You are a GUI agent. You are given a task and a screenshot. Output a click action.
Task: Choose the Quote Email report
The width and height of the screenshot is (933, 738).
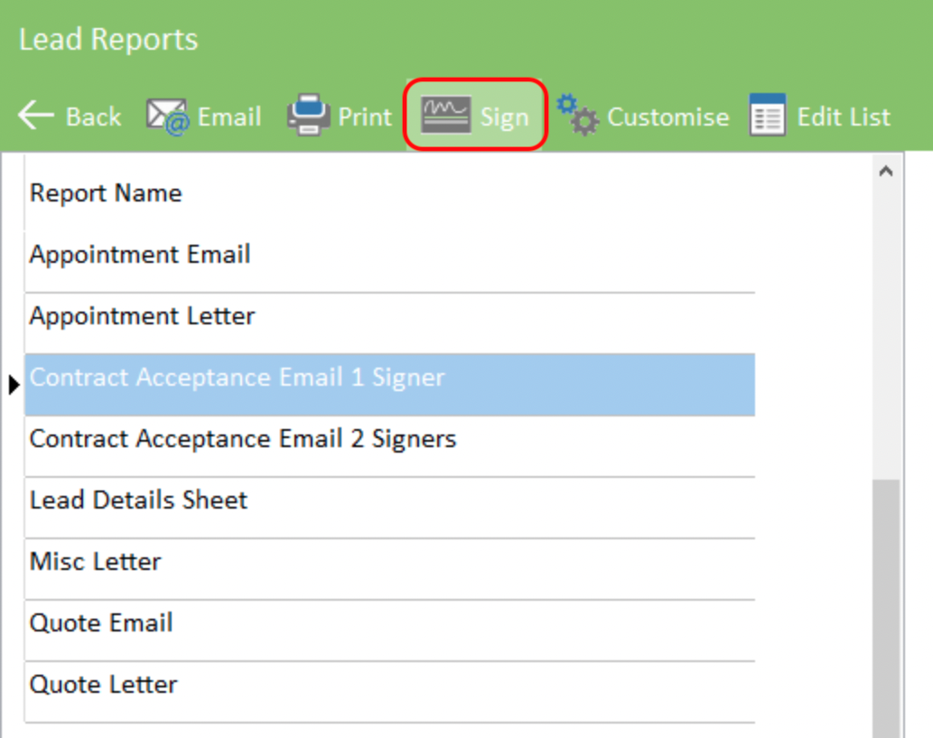[x=101, y=623]
